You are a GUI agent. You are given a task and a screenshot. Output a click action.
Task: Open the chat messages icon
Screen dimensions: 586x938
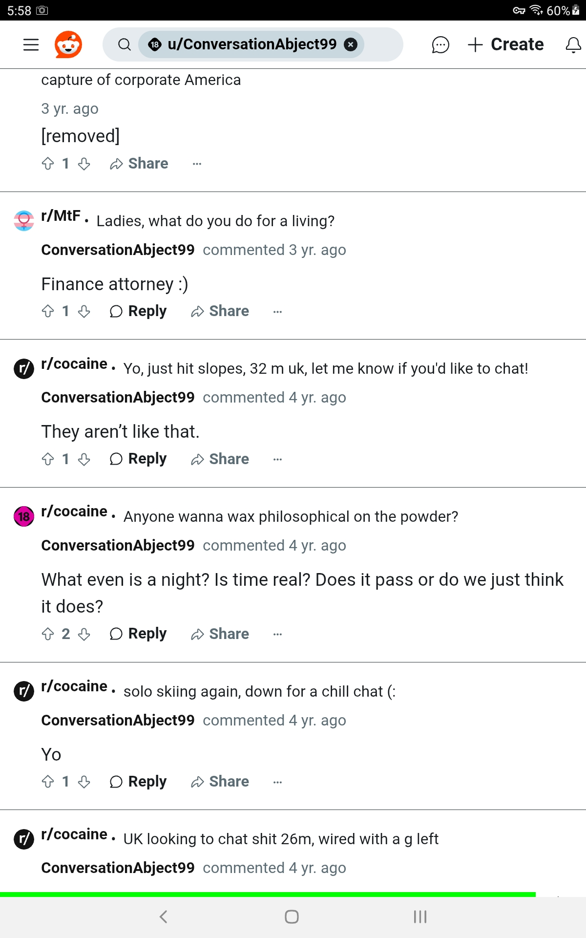pos(440,44)
